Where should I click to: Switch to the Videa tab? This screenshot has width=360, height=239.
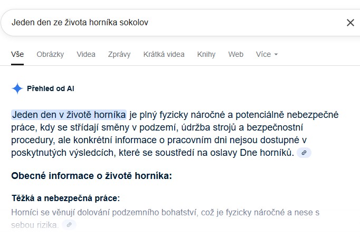pos(86,54)
